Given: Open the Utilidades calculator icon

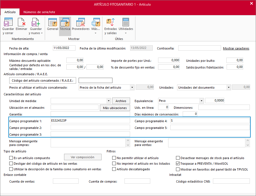Looking at the screenshot, I should 126,22.
